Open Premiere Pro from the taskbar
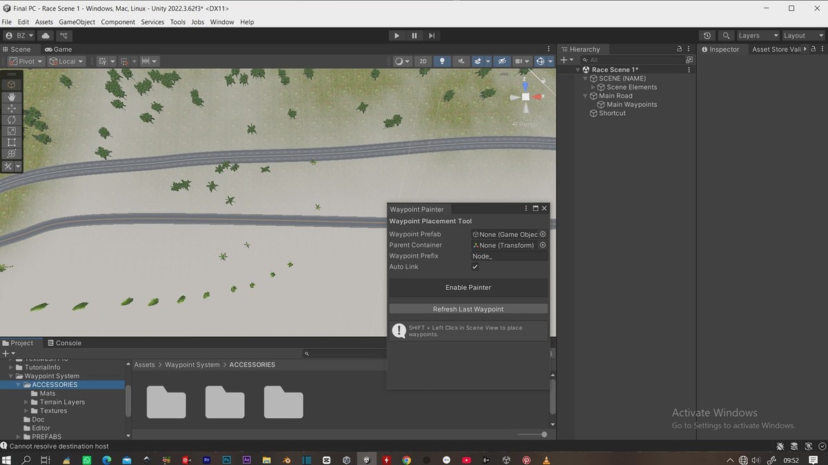 click(x=206, y=459)
